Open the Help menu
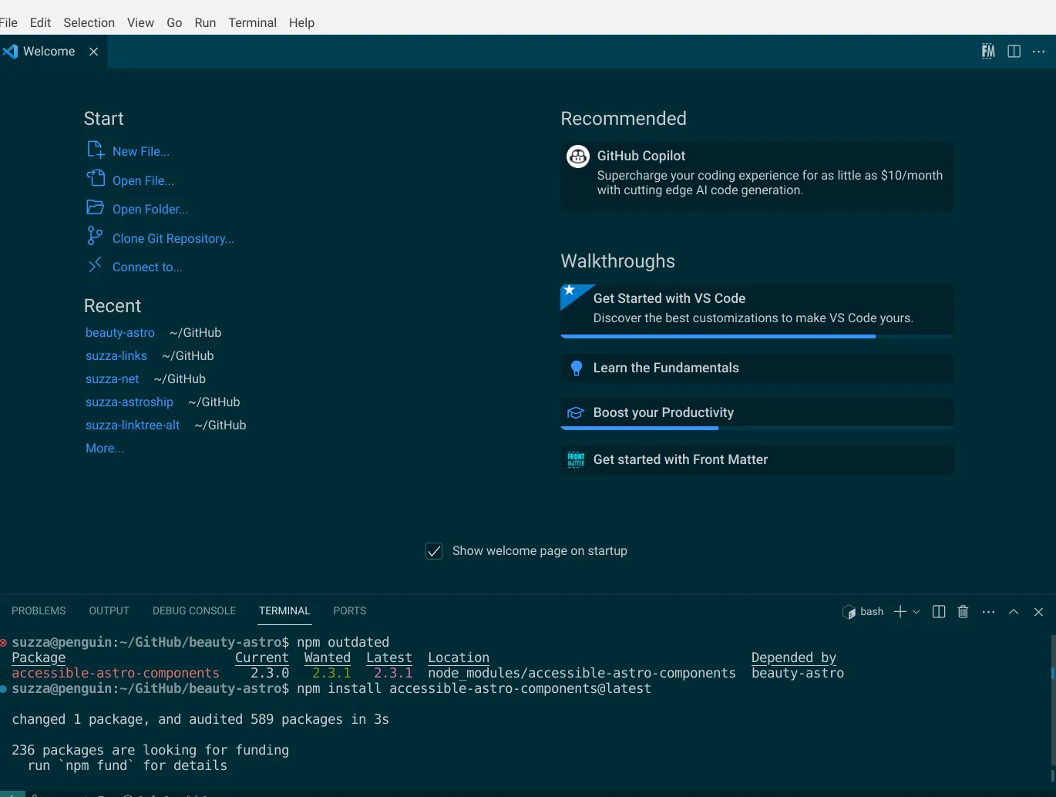This screenshot has height=797, width=1056. click(301, 22)
